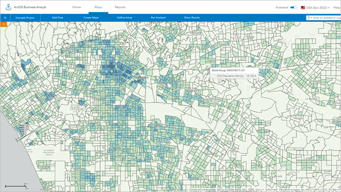341x192 pixels.
Task: Click the map scale bar
Action: 17,186
